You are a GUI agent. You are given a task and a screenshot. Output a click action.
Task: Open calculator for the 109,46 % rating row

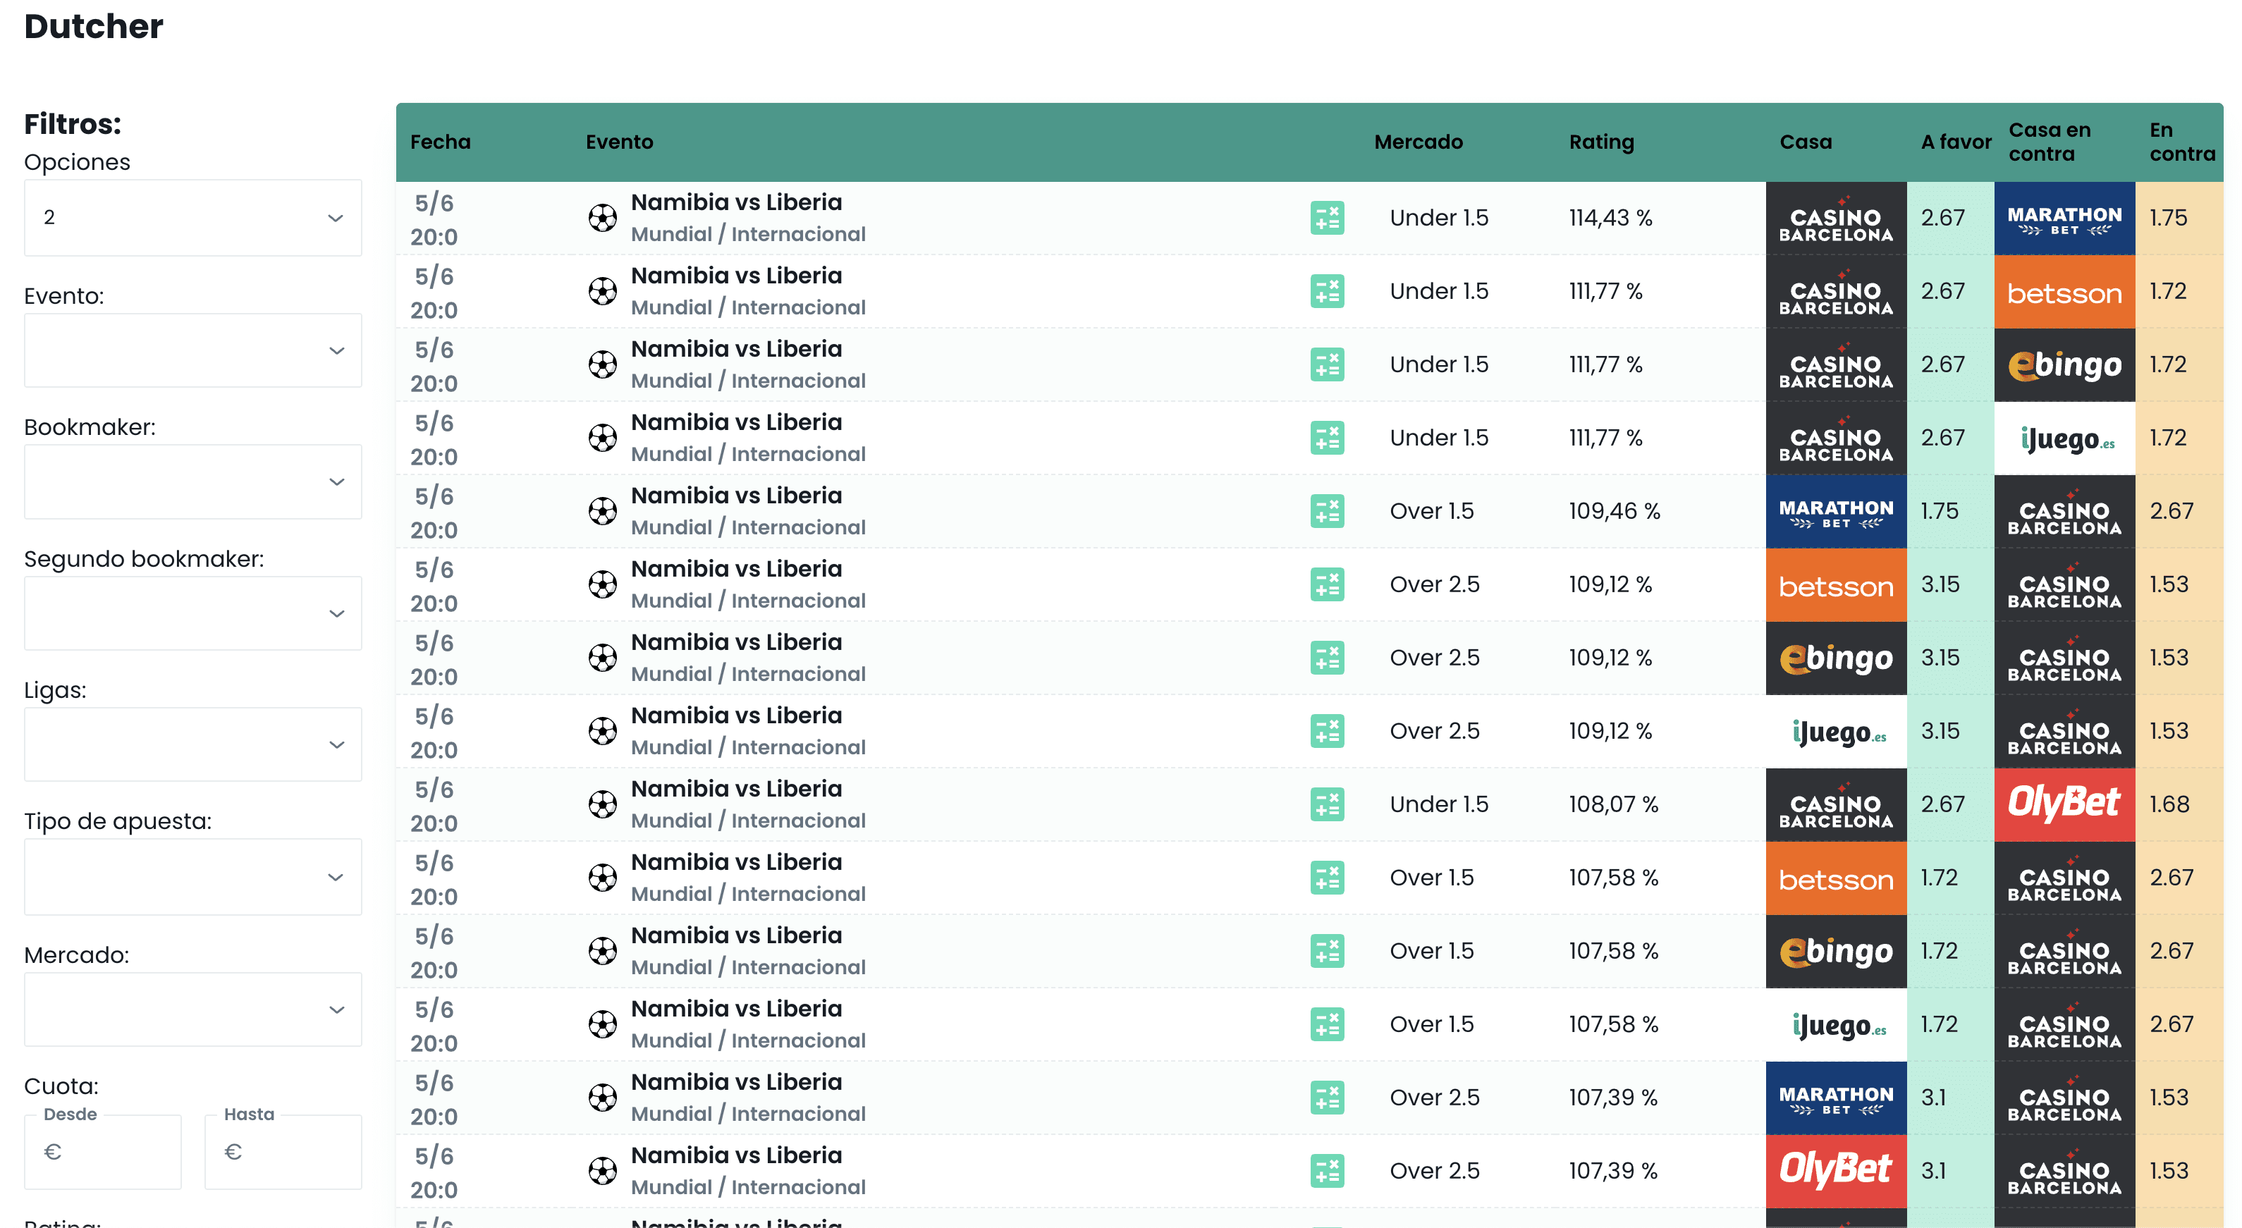tap(1326, 511)
